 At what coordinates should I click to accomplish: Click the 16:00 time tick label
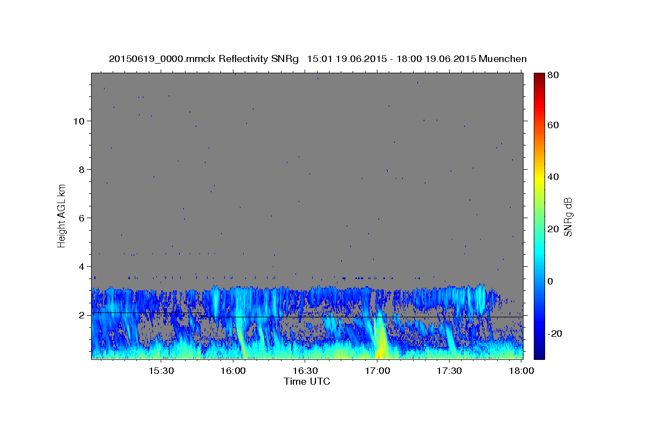coord(232,371)
